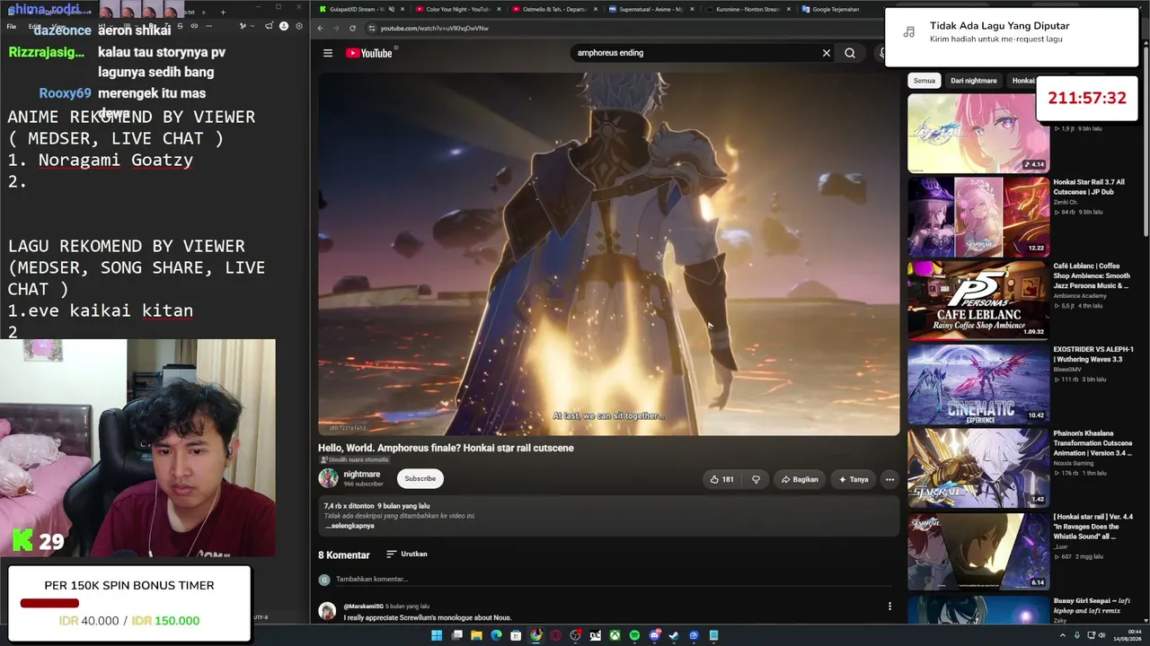The width and height of the screenshot is (1150, 646).
Task: Open Steam from the taskbar
Action: click(x=674, y=635)
